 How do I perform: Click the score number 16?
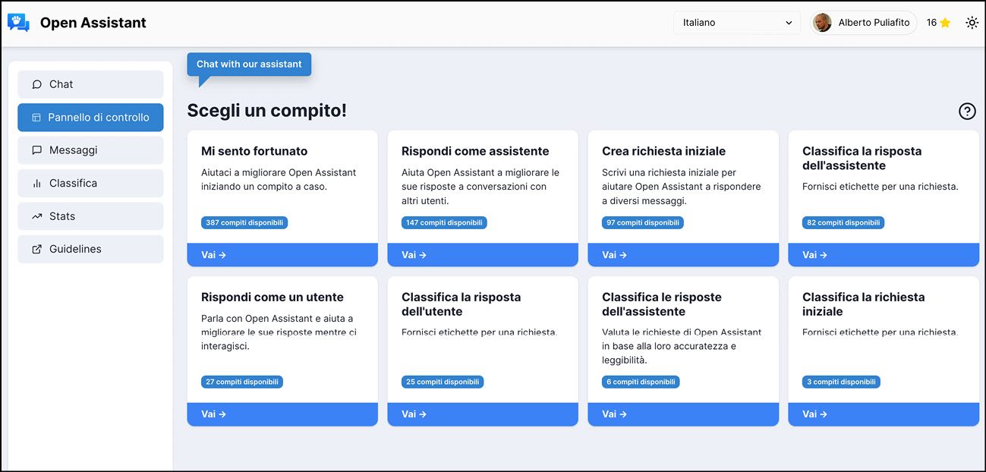931,23
